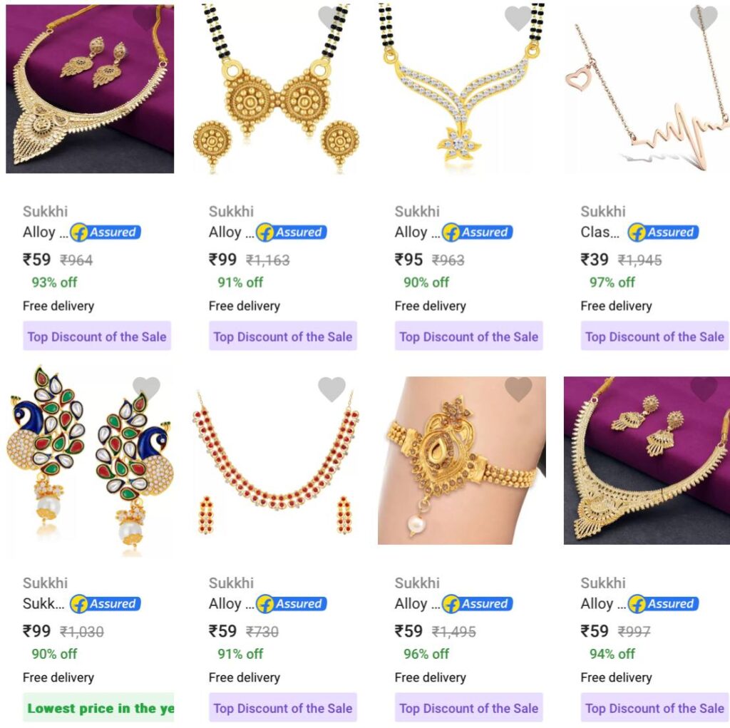Click Assured badge on ₹39 heartbeat necklace
The width and height of the screenshot is (730, 728).
[x=663, y=232]
